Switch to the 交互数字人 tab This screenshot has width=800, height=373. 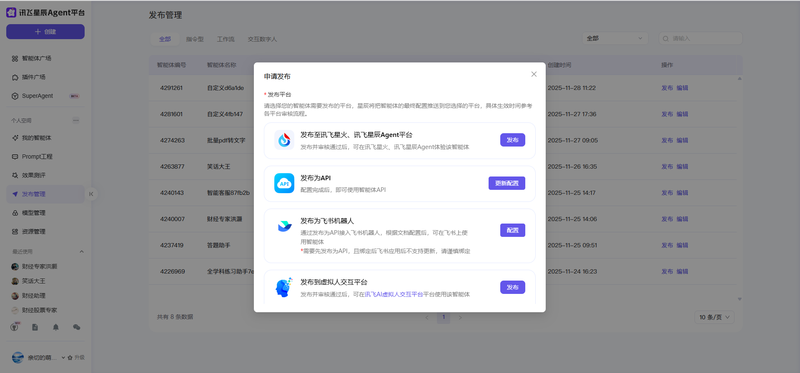pos(262,39)
